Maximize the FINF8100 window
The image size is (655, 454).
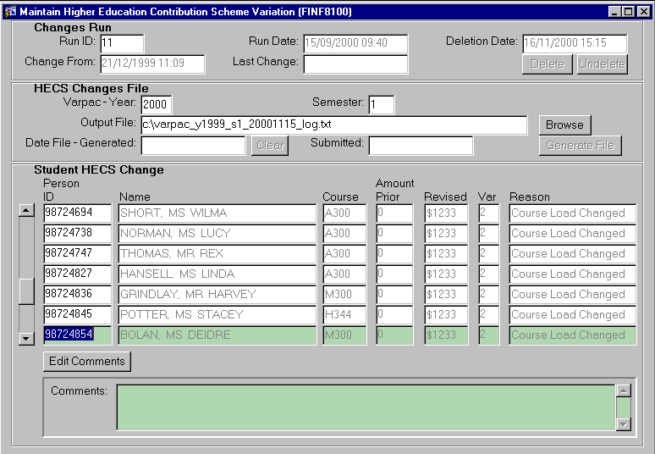tap(628, 12)
